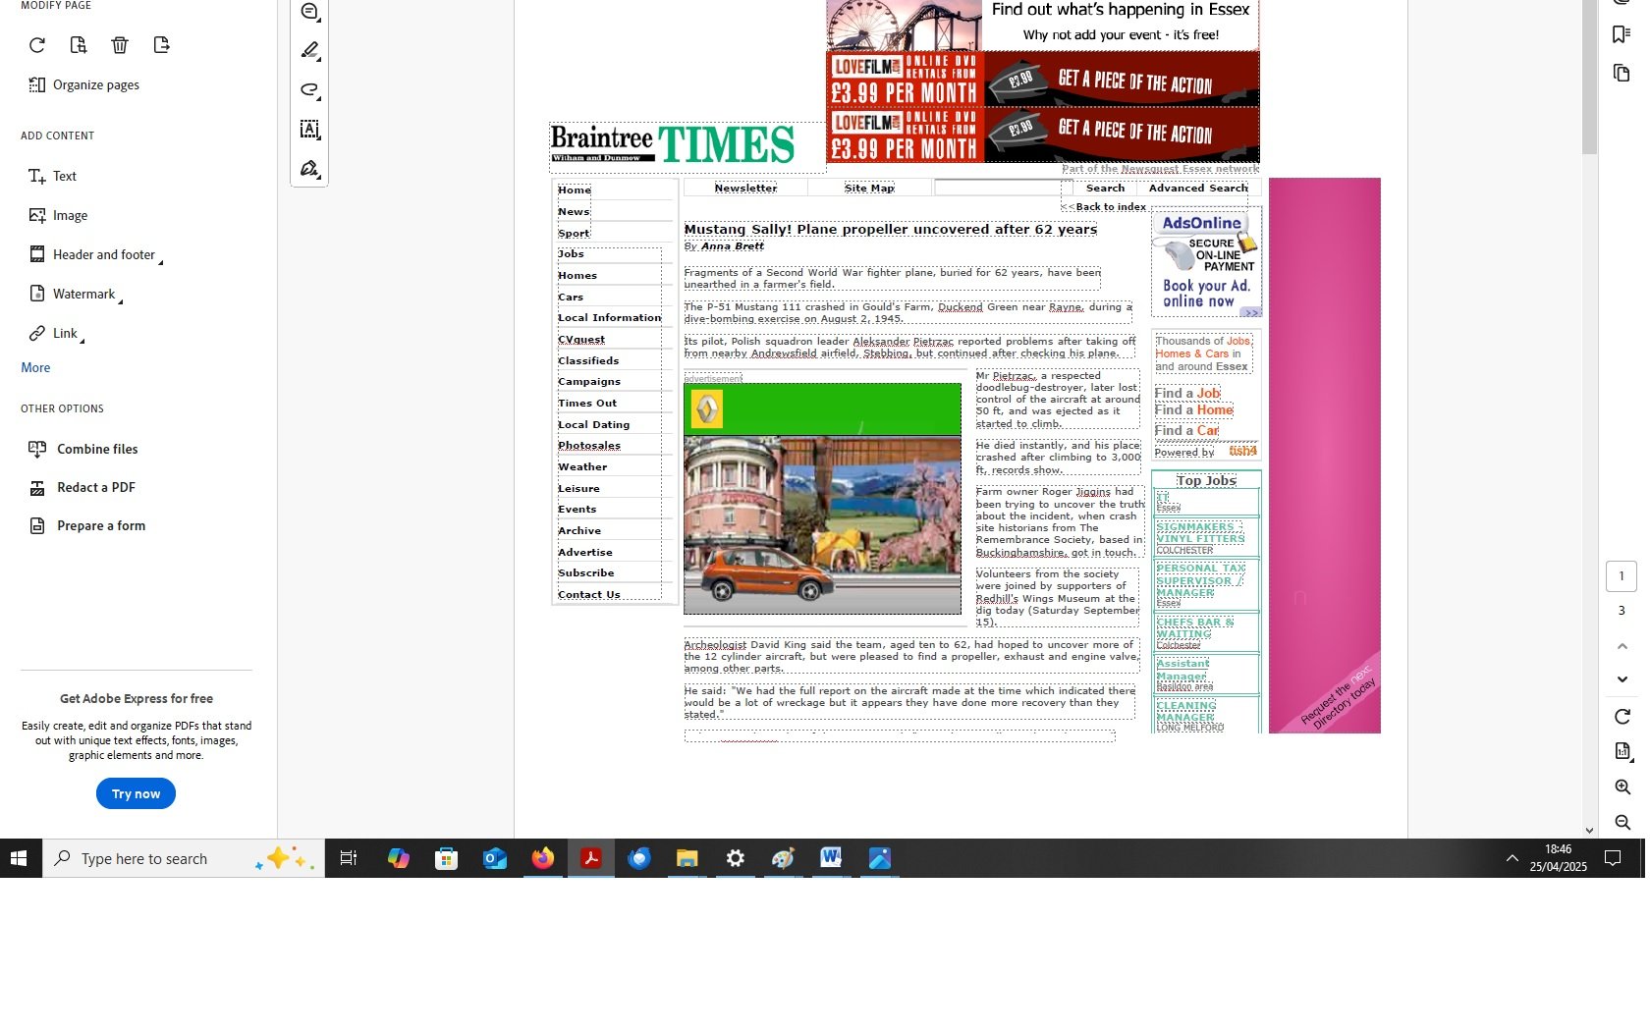Select the freehand draw loop tool
Viewport: 1650px width, 1031px height.
point(310,90)
